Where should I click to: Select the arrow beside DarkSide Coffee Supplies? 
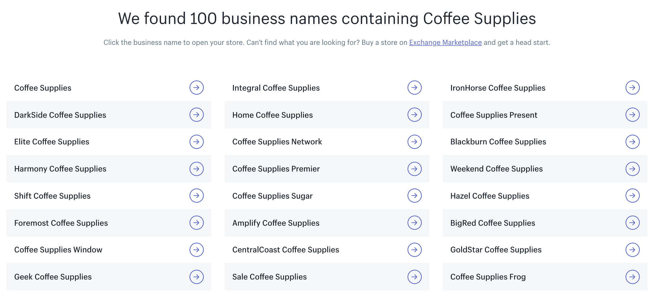point(196,115)
